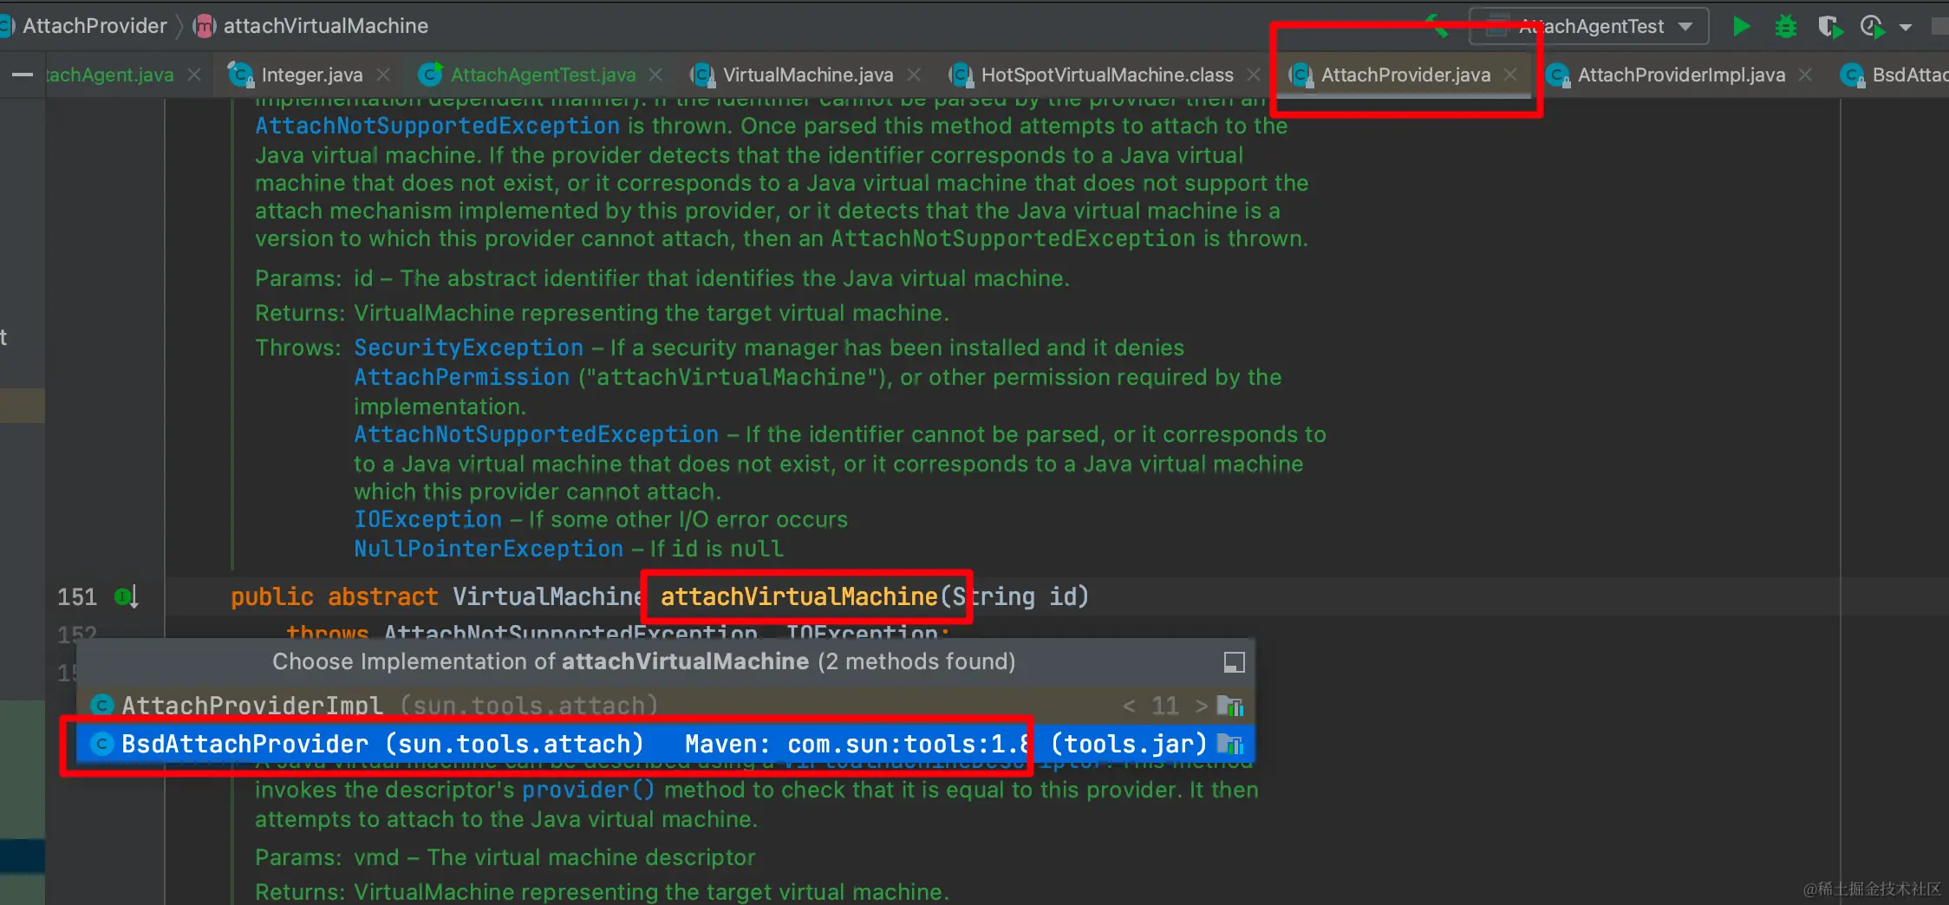
Task: Follow the provider() link in the doc comment
Action: pyautogui.click(x=588, y=790)
